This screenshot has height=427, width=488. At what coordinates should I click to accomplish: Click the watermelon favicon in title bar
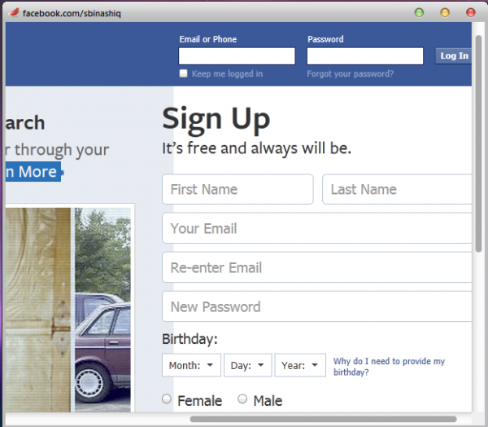[x=14, y=13]
